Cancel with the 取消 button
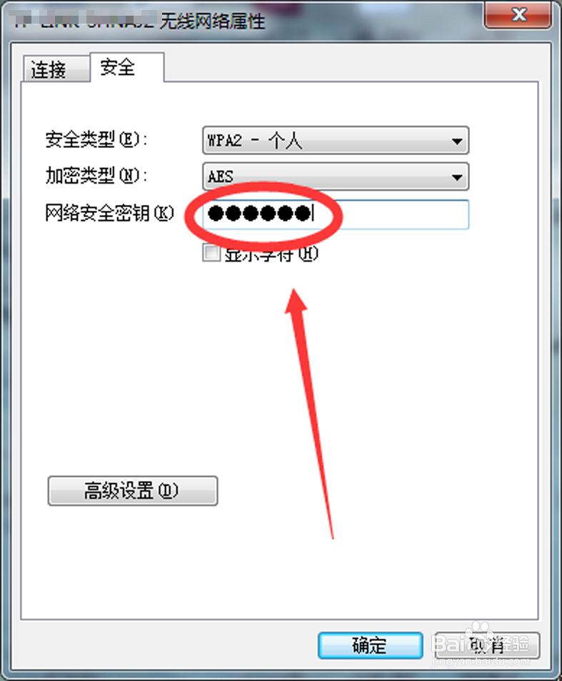 point(487,645)
